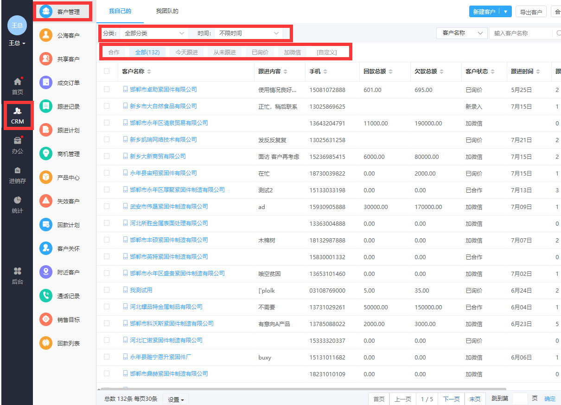The height and width of the screenshot is (405, 561).
Task: Open customer 武安市伟晟紧固件制造有限公司
Action: point(169,206)
